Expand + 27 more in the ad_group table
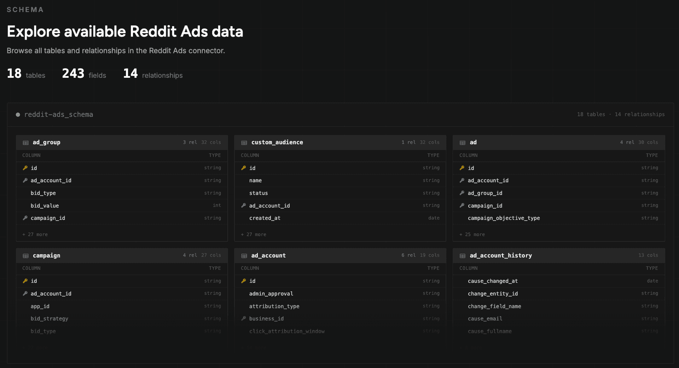Image resolution: width=679 pixels, height=368 pixels. click(35, 234)
